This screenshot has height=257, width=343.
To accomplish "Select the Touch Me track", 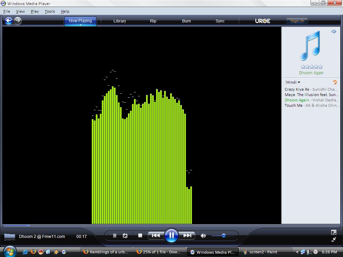I will pyautogui.click(x=312, y=105).
